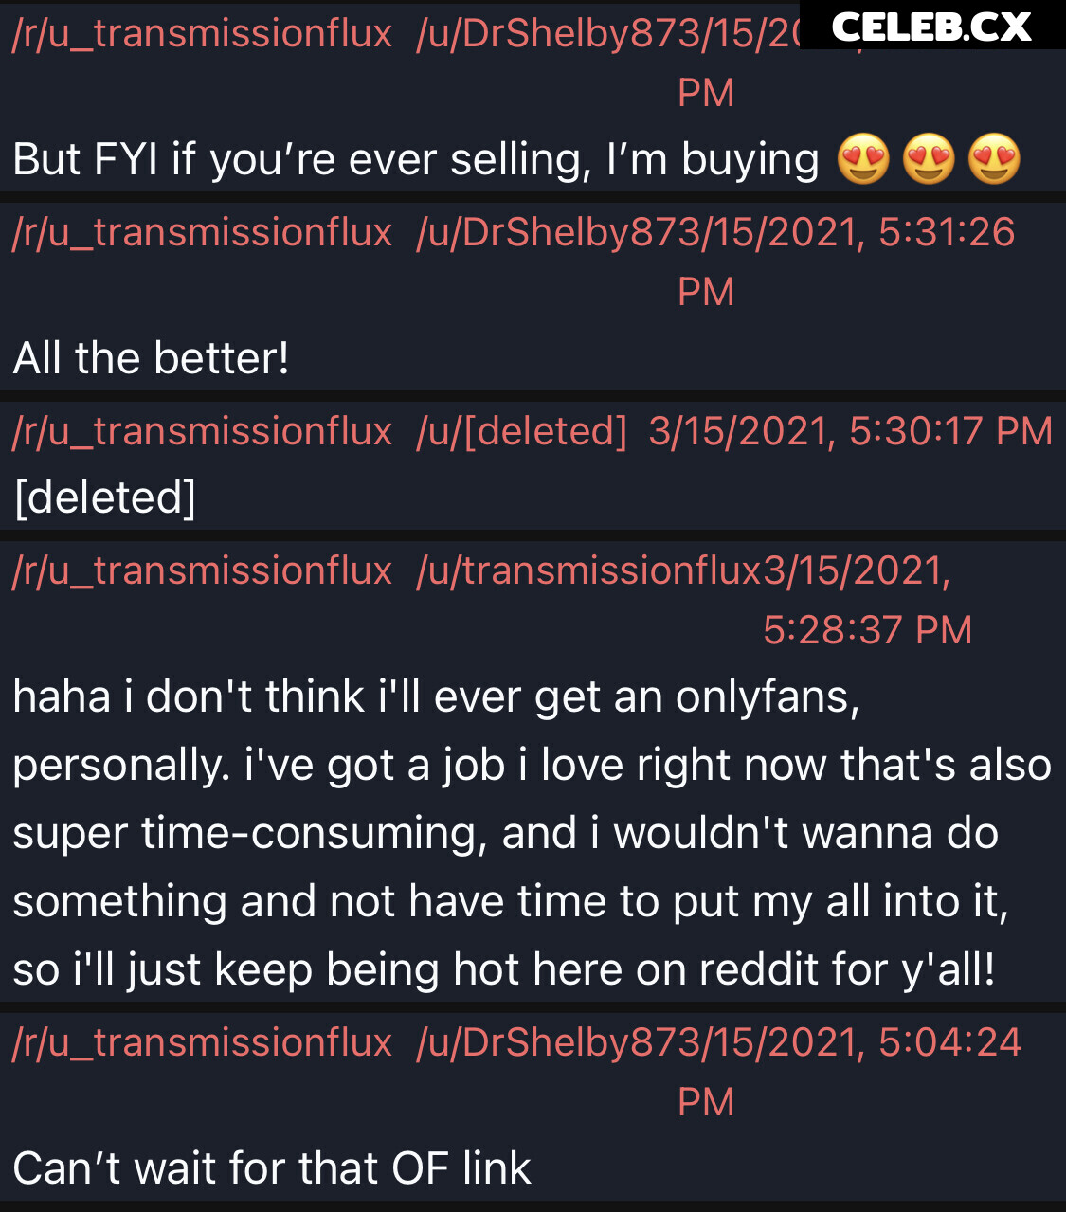Open /u/DrShelby87 link above "All the better!"
This screenshot has height=1212, width=1066.
[545, 232]
